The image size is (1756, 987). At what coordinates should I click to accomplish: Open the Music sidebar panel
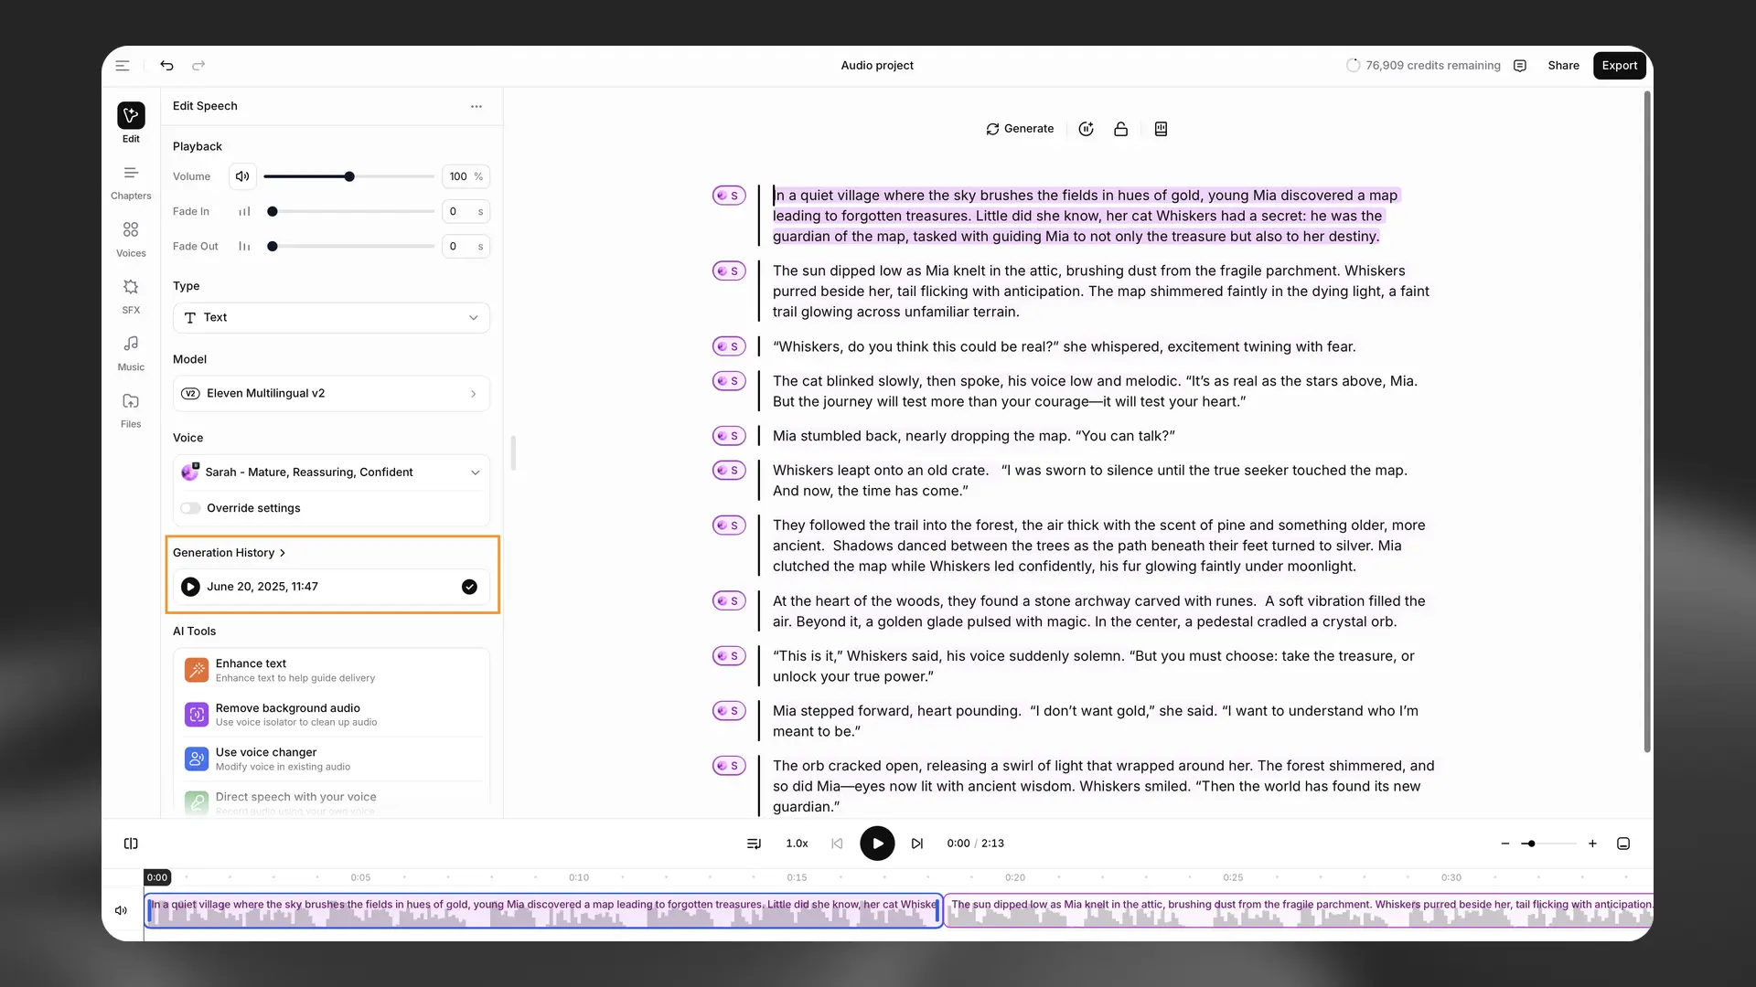[131, 352]
